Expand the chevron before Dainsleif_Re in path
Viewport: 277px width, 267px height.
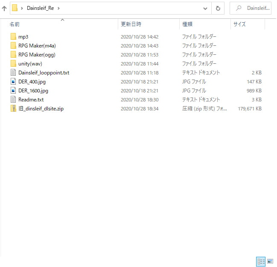click(x=22, y=8)
